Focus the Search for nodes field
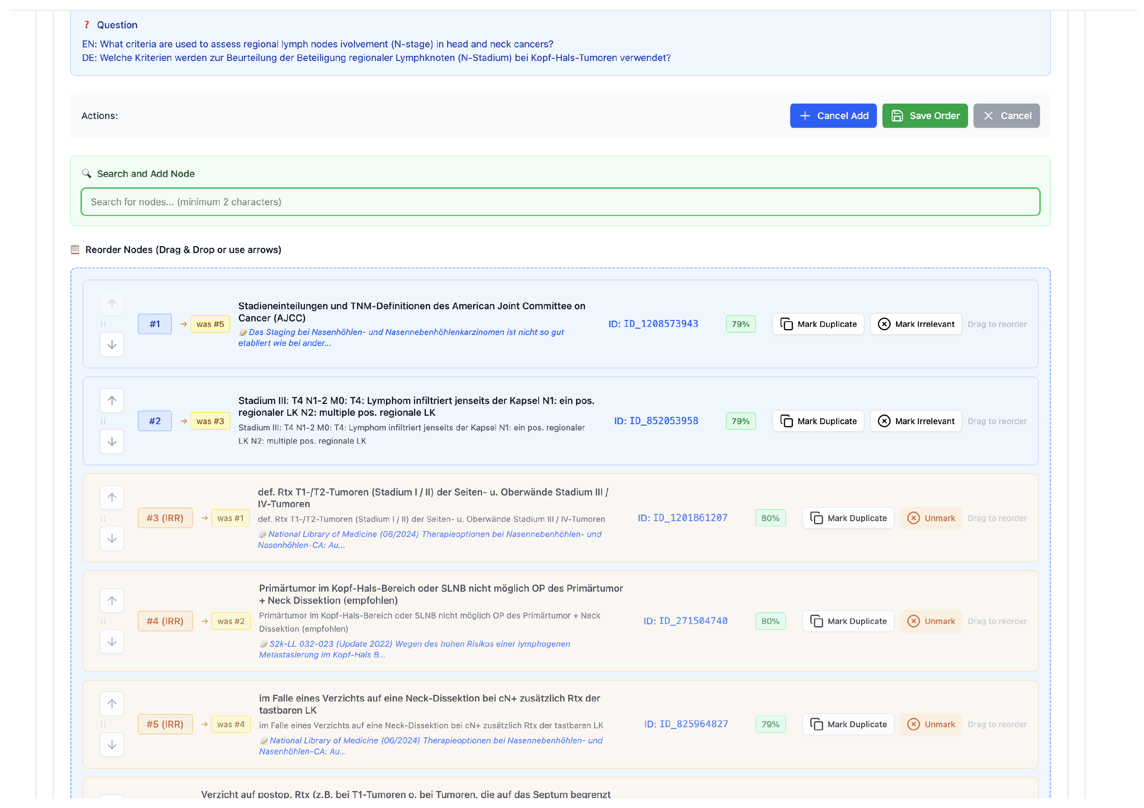This screenshot has width=1144, height=808. [560, 202]
